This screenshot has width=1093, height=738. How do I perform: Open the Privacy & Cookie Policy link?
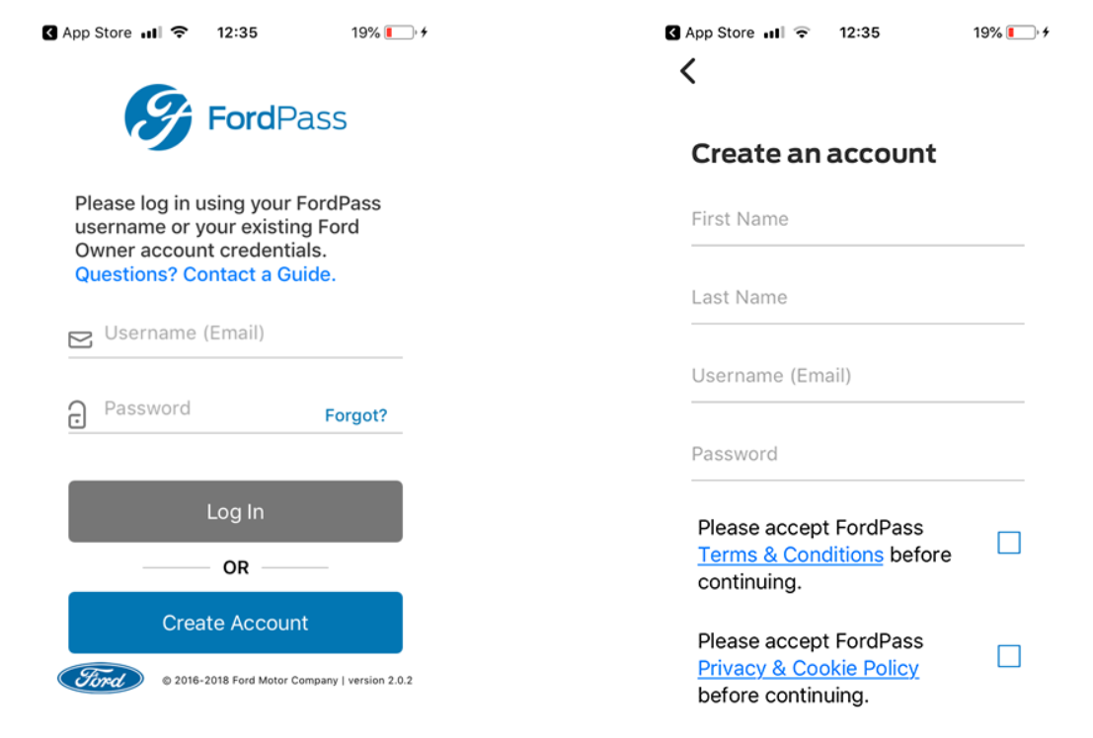[808, 668]
